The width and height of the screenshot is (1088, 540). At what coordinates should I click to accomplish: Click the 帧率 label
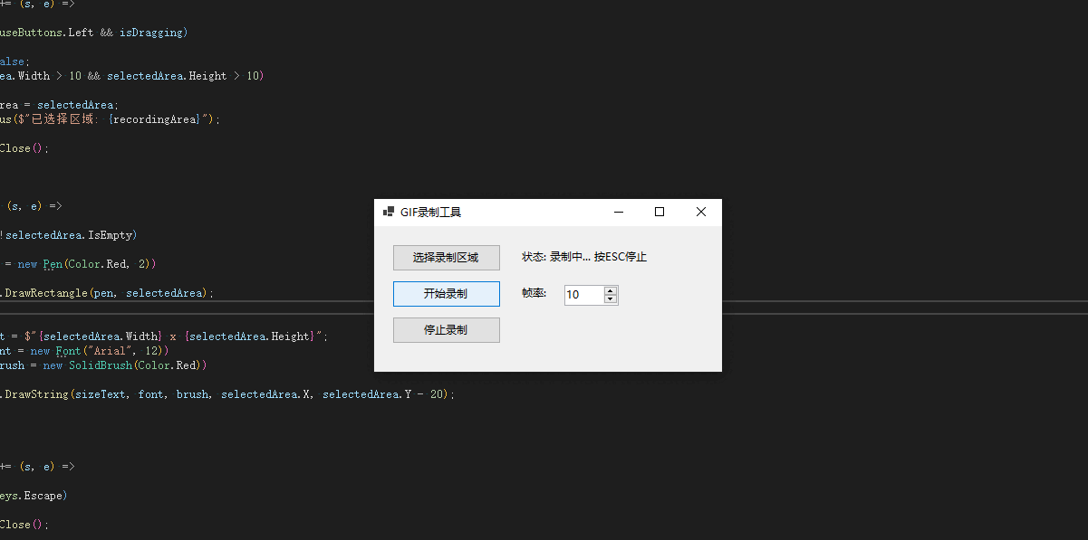pos(534,293)
